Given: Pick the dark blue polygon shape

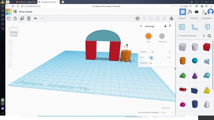Looking at the screenshot, I should [195, 104].
